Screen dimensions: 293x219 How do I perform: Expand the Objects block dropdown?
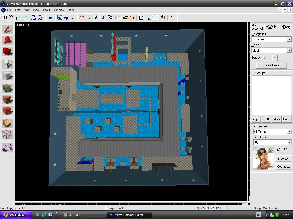[x=289, y=50]
